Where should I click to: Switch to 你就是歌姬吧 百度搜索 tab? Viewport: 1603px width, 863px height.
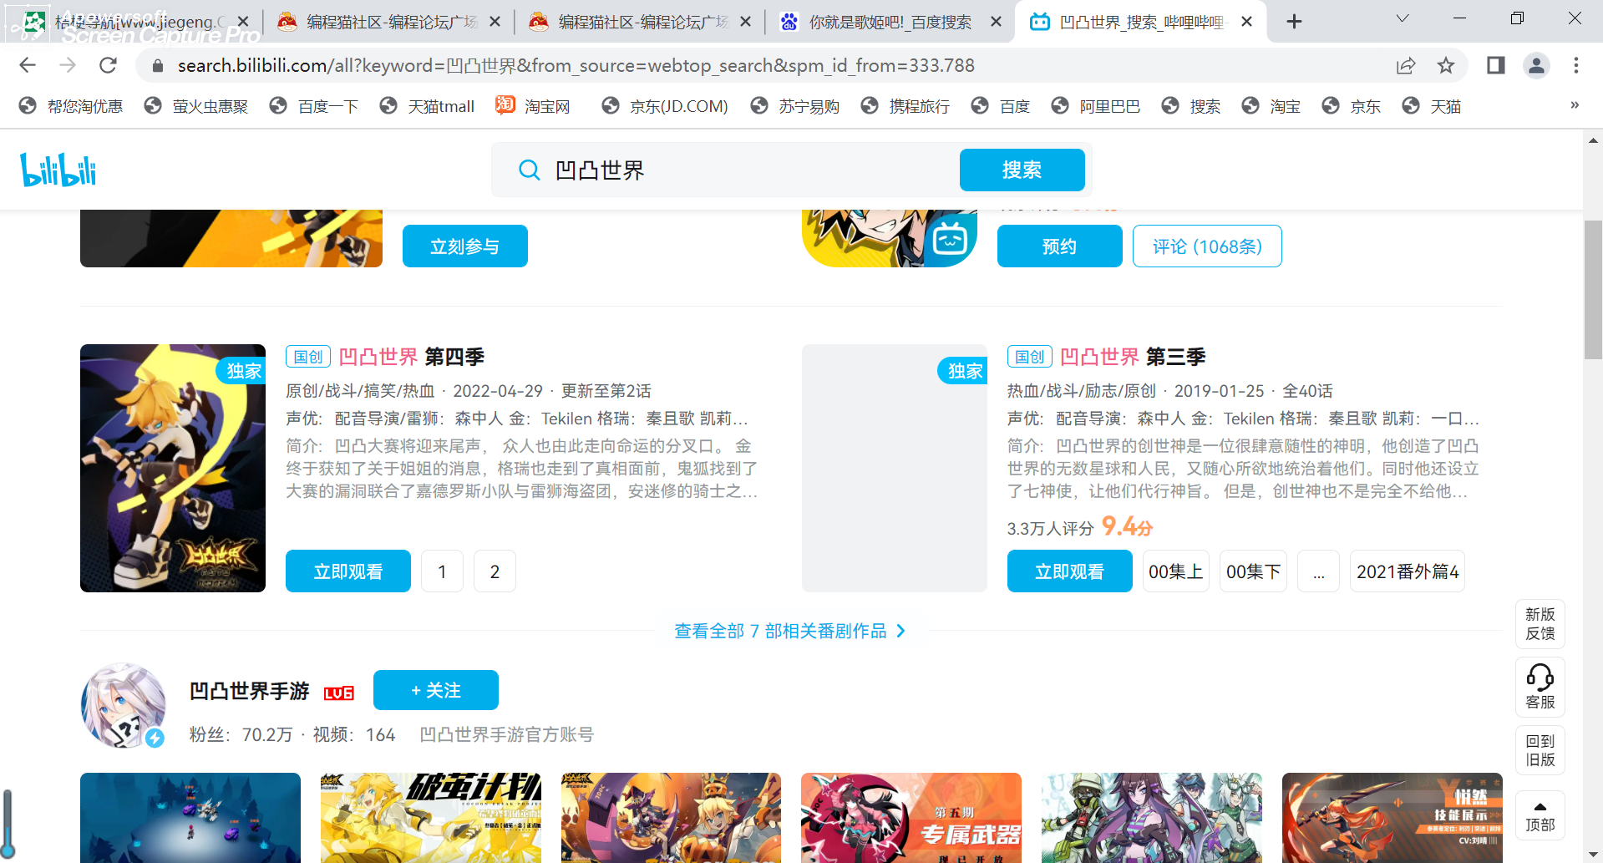click(x=890, y=22)
